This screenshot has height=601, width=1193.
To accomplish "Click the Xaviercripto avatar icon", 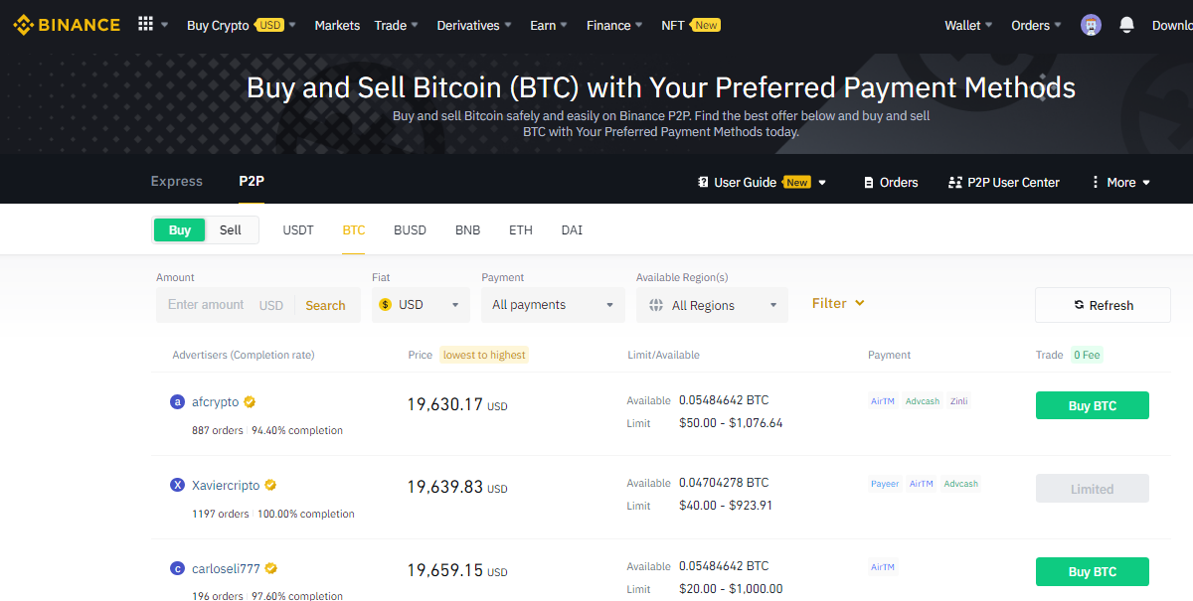I will (178, 486).
